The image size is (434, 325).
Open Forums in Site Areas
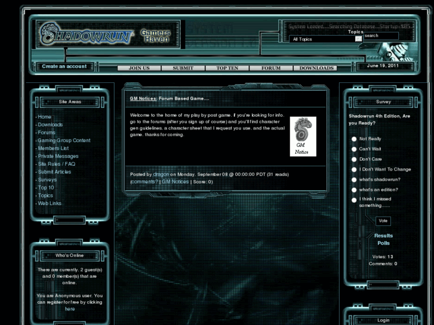tap(47, 132)
